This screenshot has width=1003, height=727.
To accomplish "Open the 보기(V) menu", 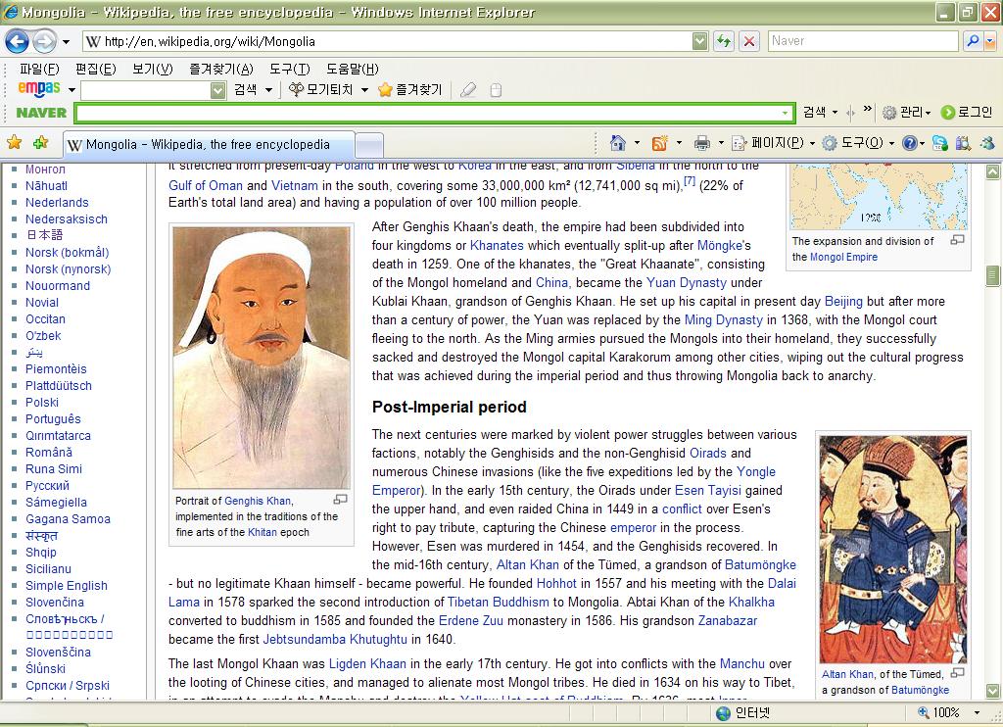I will click(x=152, y=70).
